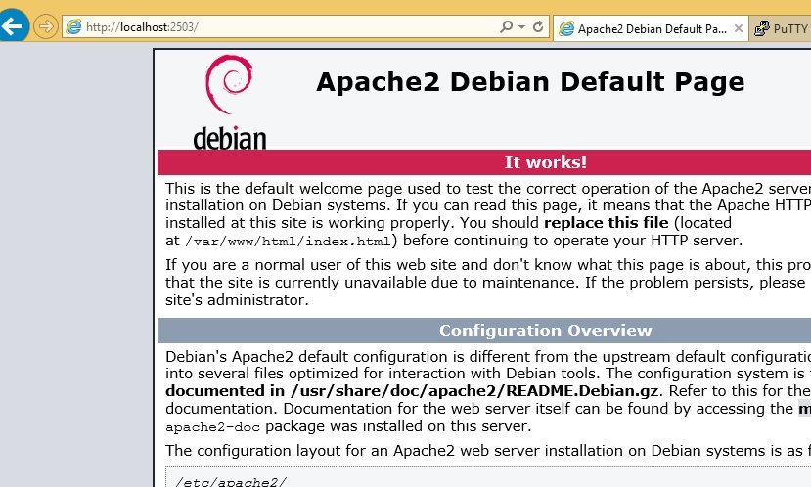Open the address bar autocomplete dropdown arrow

click(x=521, y=26)
